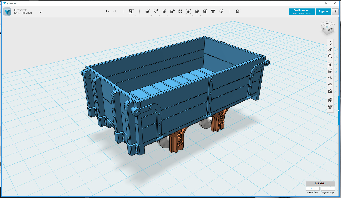
Task: Open the Transform tool
Action: coord(132,11)
